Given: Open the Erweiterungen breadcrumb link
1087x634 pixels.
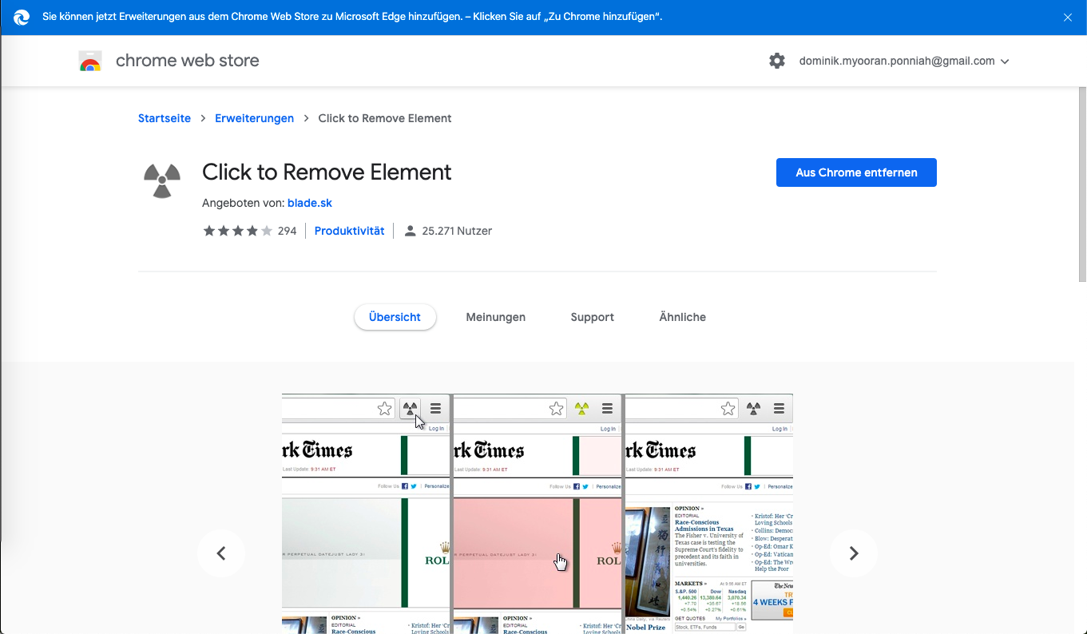Looking at the screenshot, I should pyautogui.click(x=254, y=118).
